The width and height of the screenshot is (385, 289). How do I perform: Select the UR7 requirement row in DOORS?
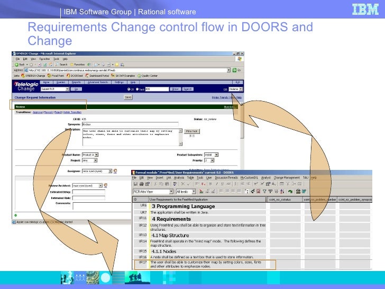coord(199,212)
